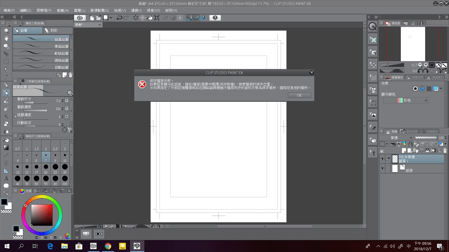
Task: Click the Undo arrow icon
Action: pos(119,18)
